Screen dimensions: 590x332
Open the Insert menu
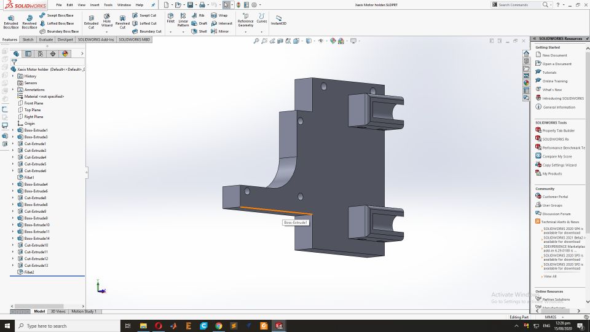click(x=94, y=5)
